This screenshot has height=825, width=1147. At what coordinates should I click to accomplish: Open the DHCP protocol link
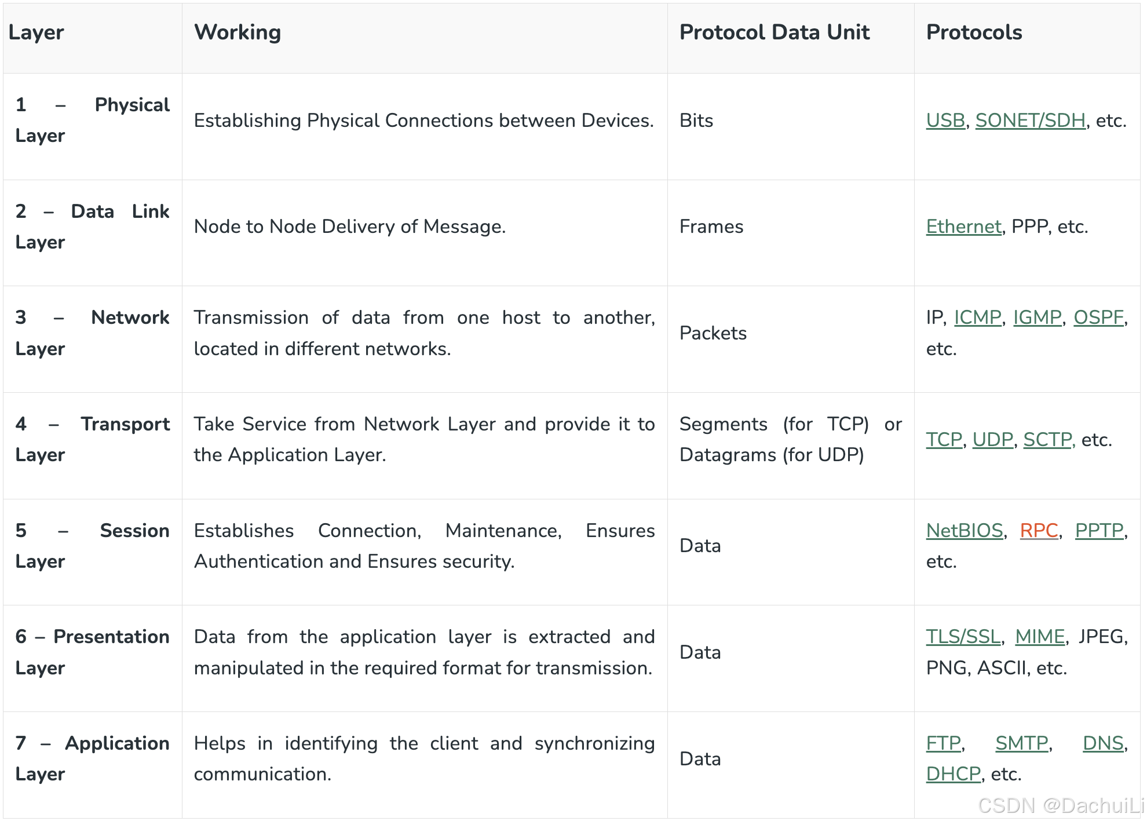point(954,774)
